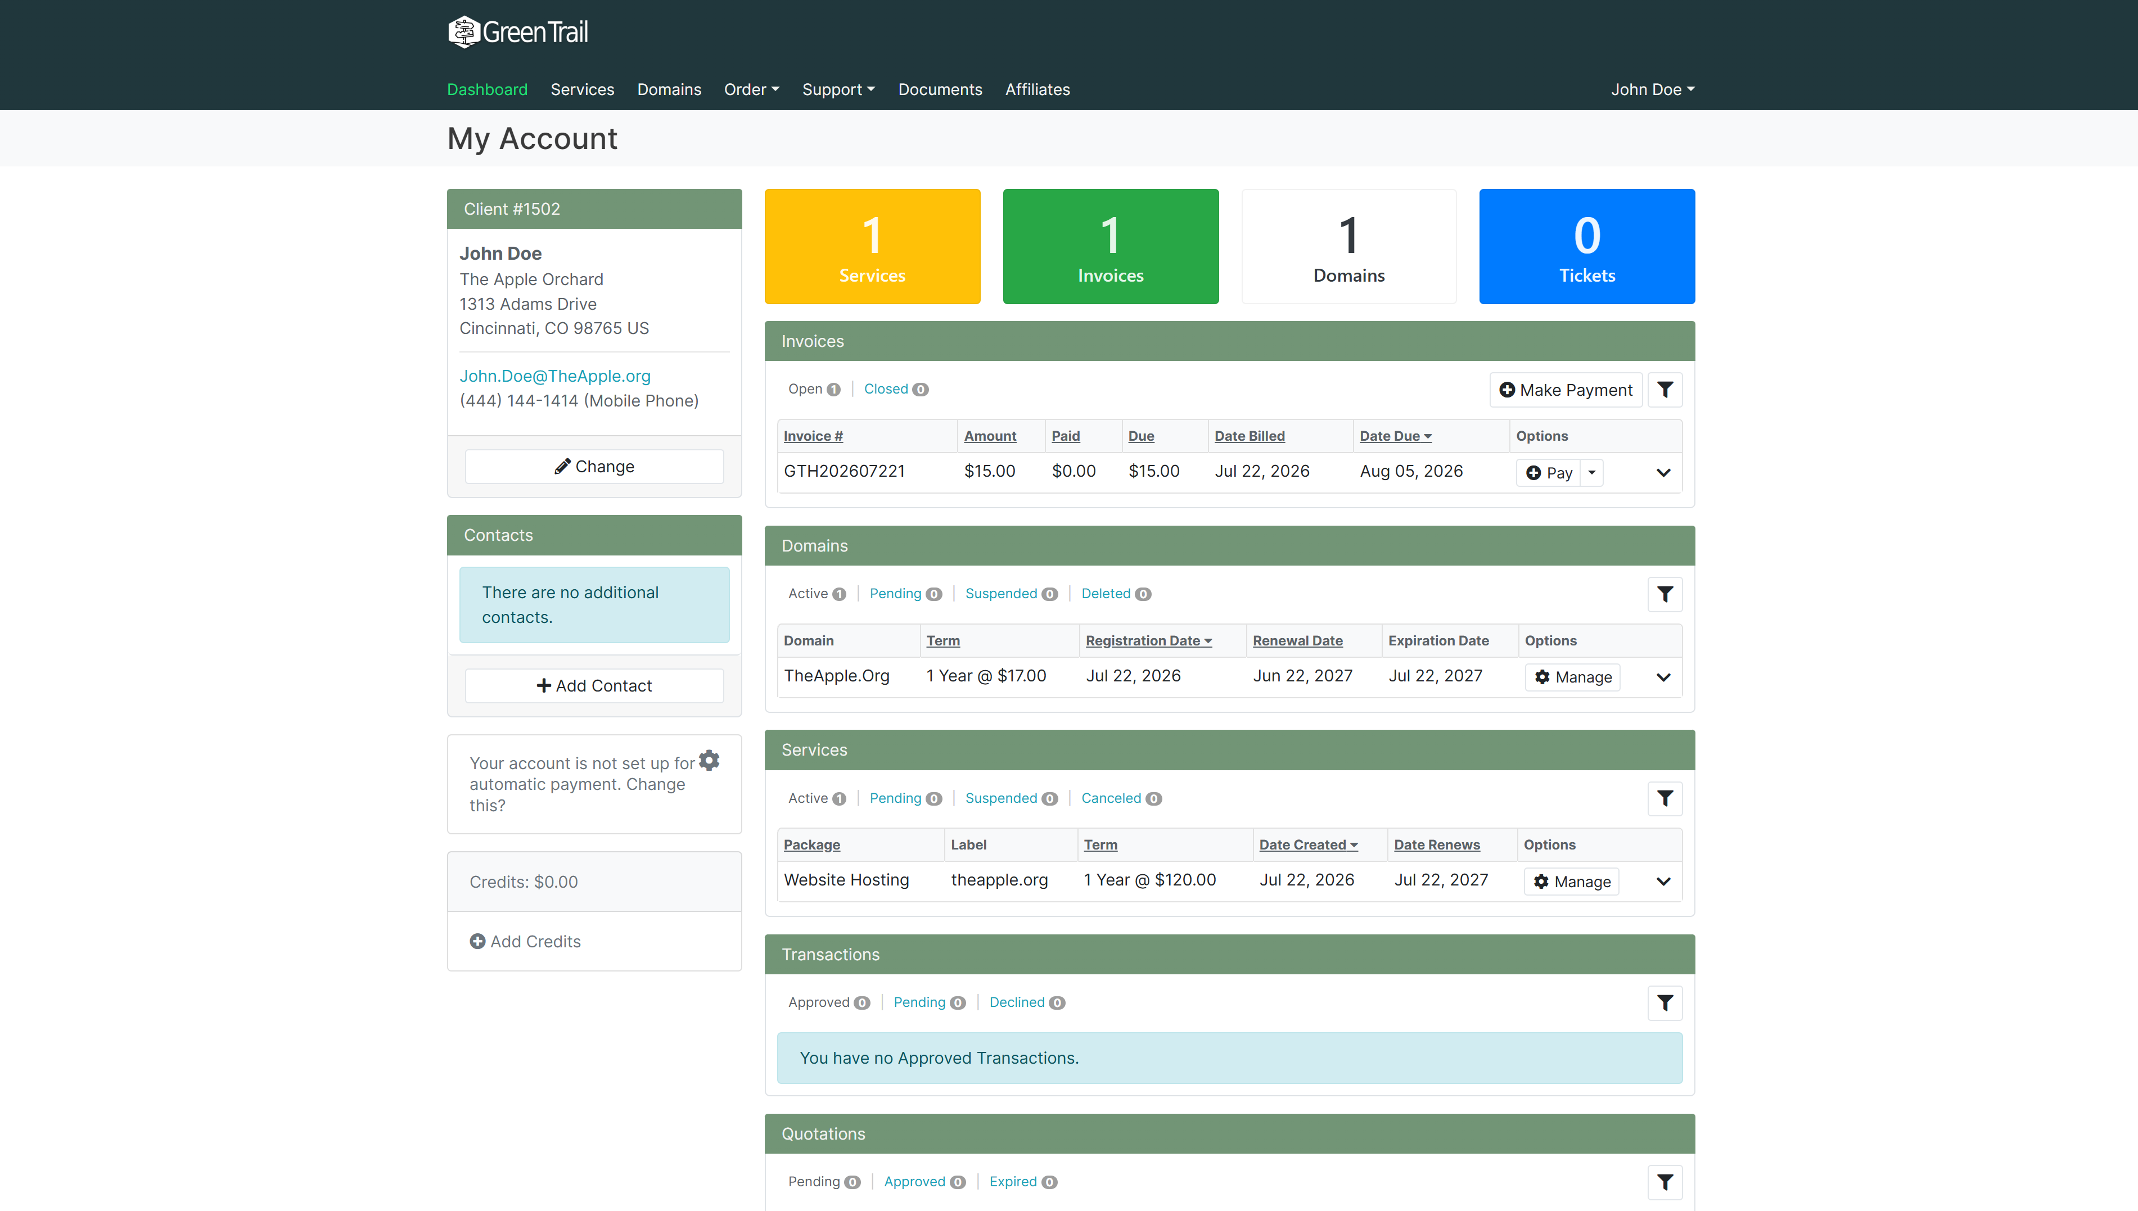This screenshot has width=2138, height=1211.
Task: Expand TheApple.Org domain row
Action: pyautogui.click(x=1663, y=677)
